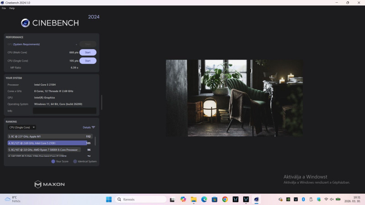
Task: Click the left panel vertical scrollbar
Action: point(101,102)
